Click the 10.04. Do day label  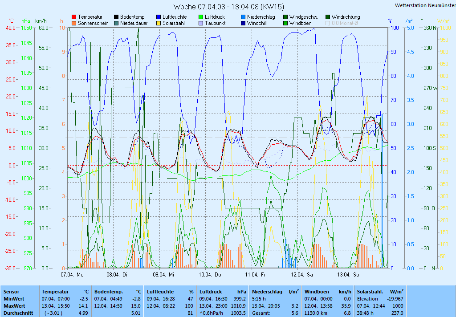[210, 275]
